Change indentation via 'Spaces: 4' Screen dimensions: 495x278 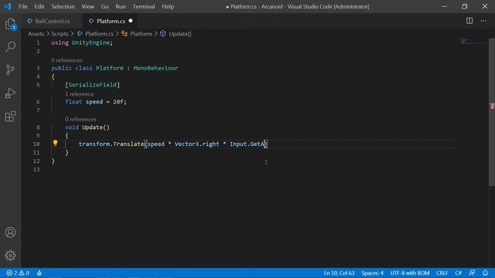coord(372,273)
